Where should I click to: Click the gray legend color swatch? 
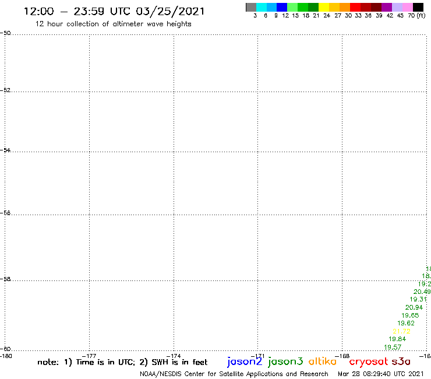point(251,7)
